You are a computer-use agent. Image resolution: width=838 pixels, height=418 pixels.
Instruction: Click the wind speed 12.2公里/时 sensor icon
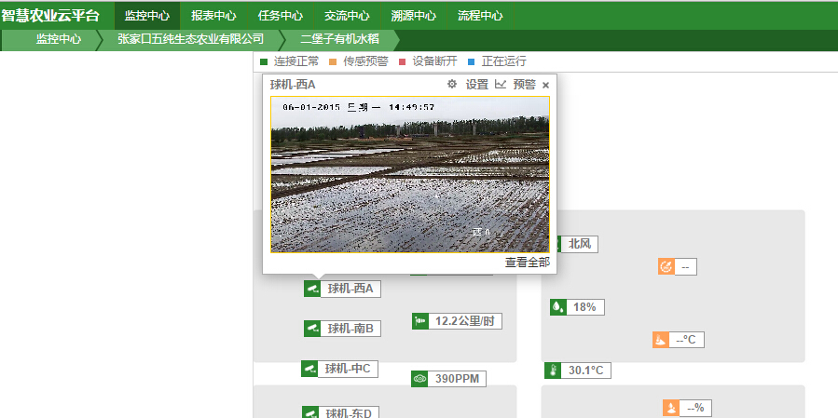[420, 321]
